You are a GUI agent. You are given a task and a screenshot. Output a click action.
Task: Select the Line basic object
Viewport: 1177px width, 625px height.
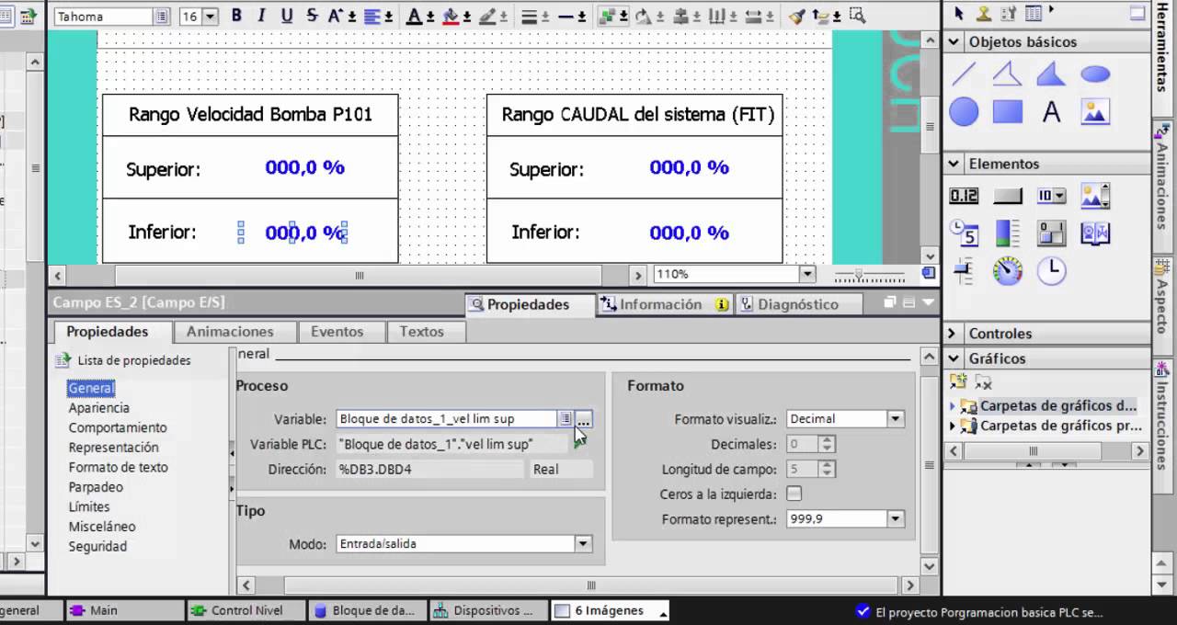tap(964, 74)
